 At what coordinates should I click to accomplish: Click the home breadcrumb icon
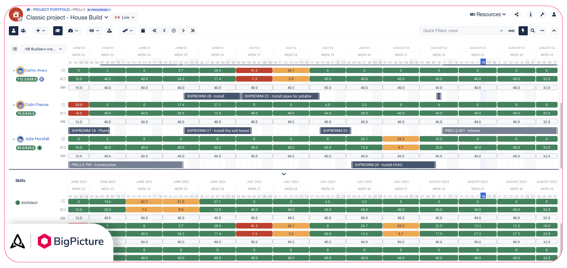[x=28, y=10]
